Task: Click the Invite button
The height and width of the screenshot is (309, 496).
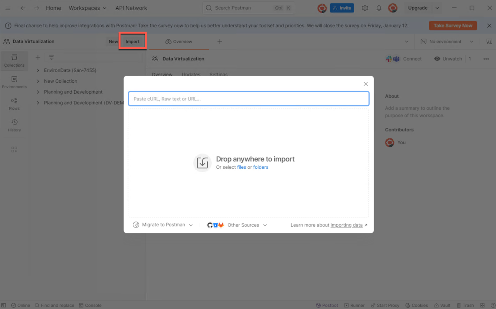Action: pos(342,8)
